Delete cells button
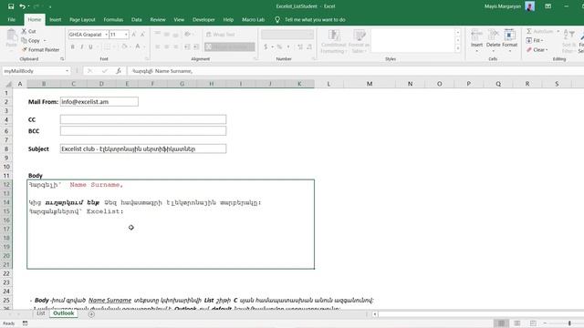584x328 pixels. click(493, 39)
